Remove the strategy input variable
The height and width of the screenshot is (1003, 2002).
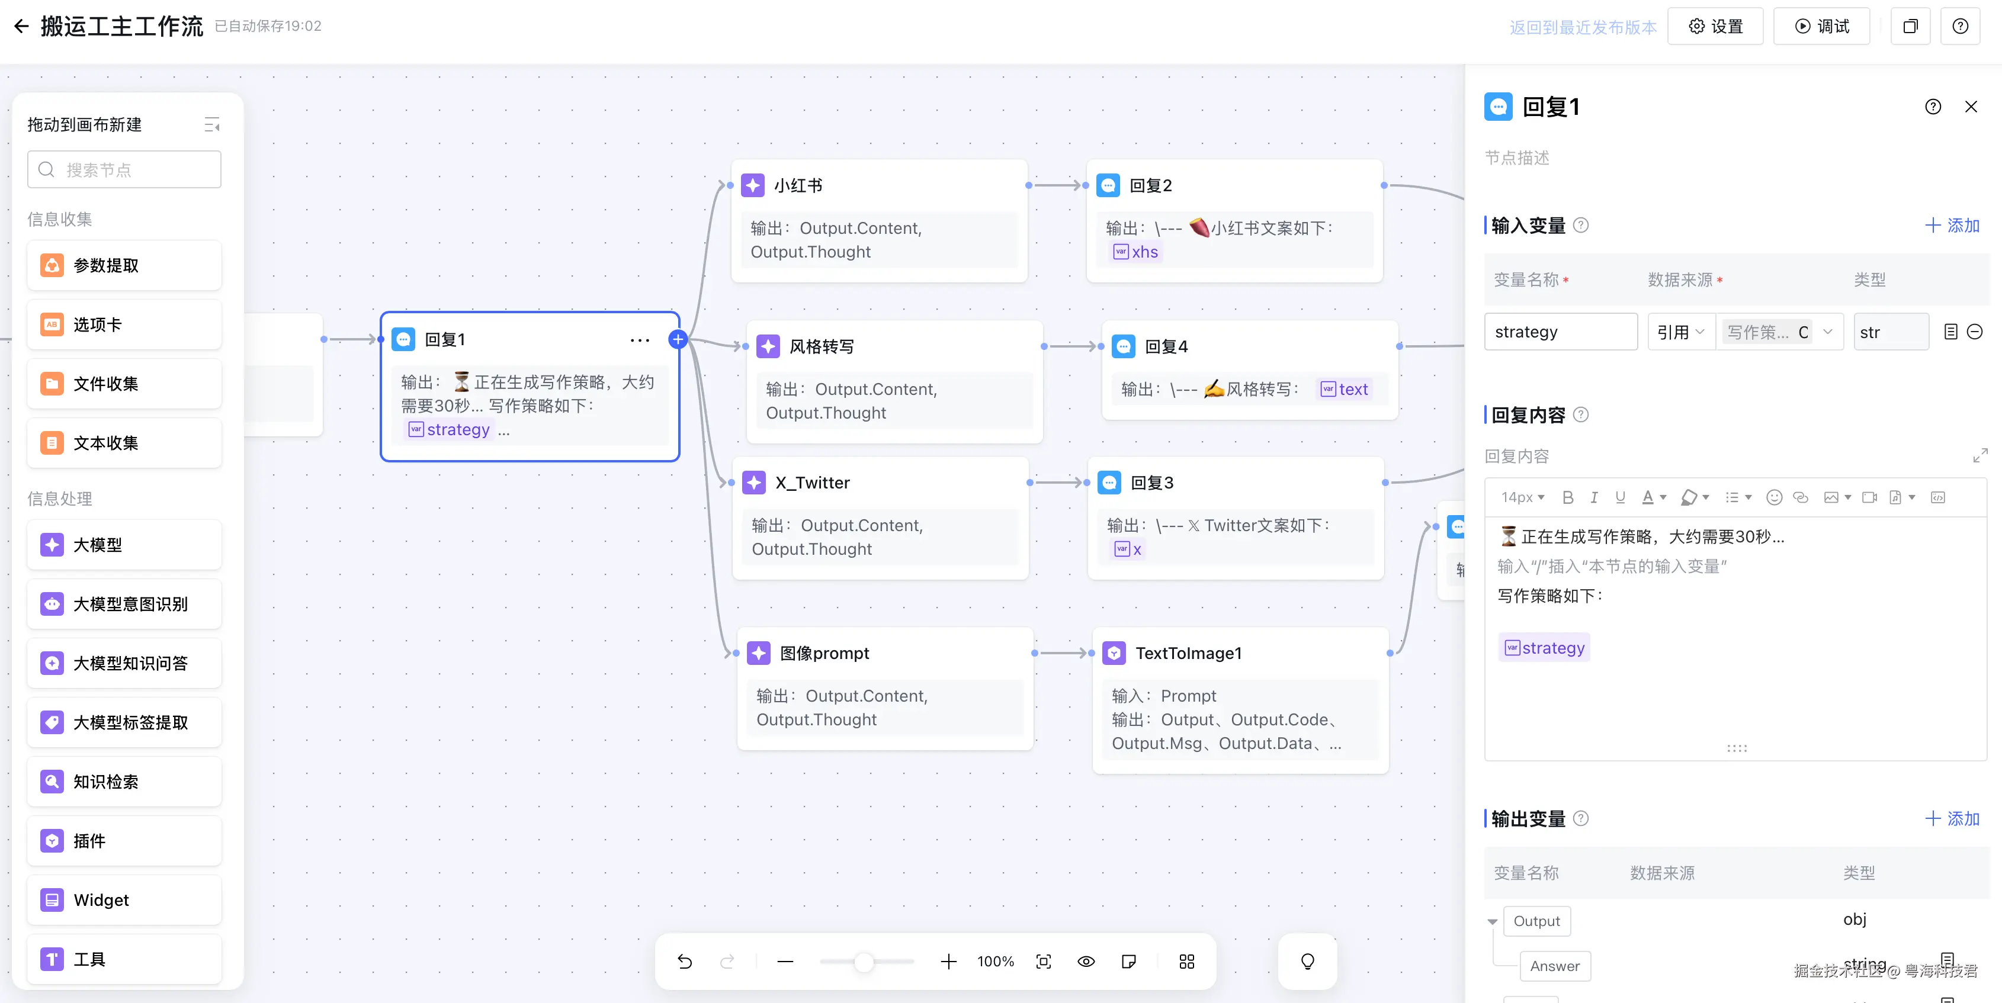pos(1974,333)
